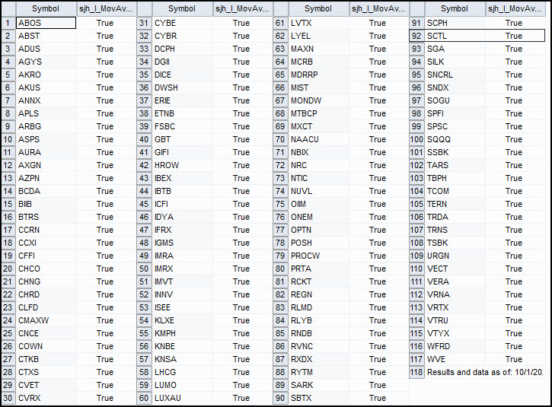
Task: Click True value in TARS row
Action: [514, 165]
